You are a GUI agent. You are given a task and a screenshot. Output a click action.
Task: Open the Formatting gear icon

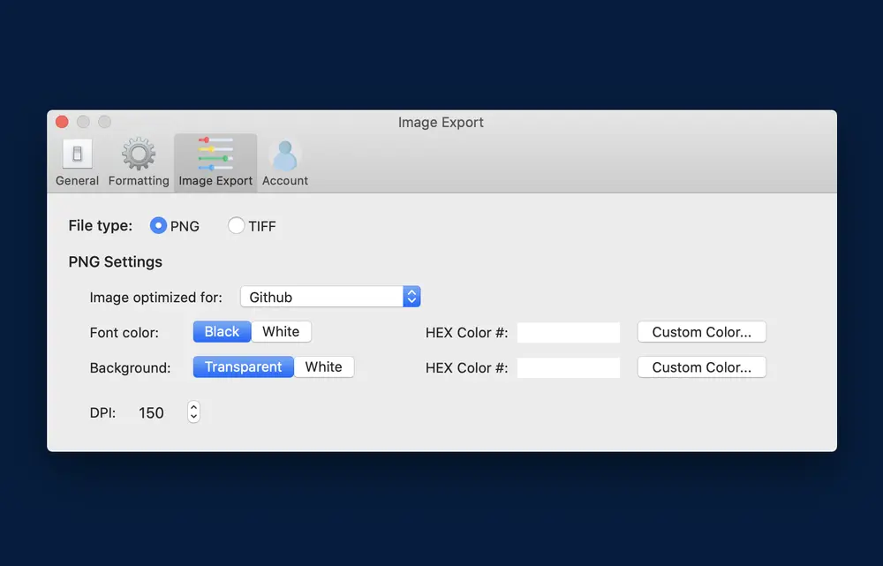[139, 155]
